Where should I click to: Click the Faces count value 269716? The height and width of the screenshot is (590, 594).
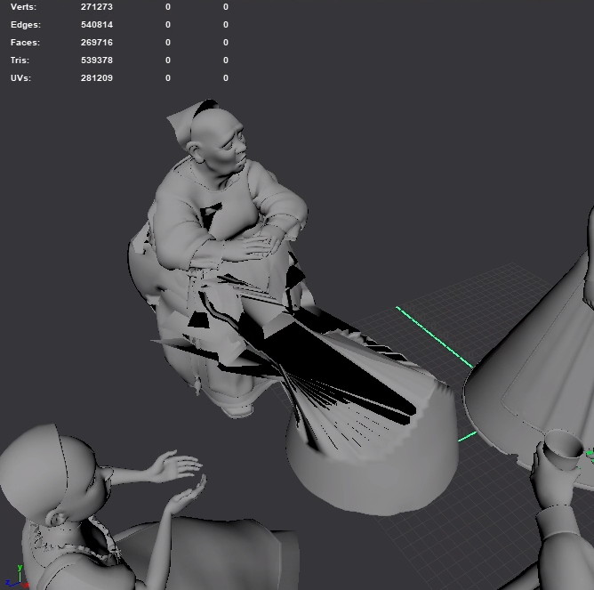click(x=97, y=43)
